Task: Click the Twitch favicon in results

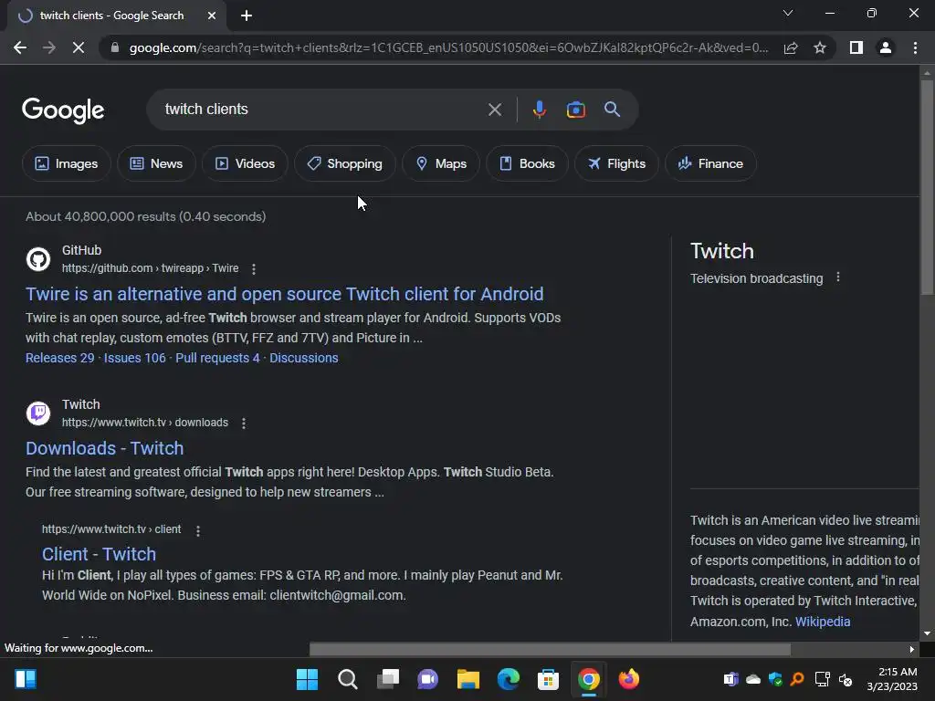Action: 38,413
